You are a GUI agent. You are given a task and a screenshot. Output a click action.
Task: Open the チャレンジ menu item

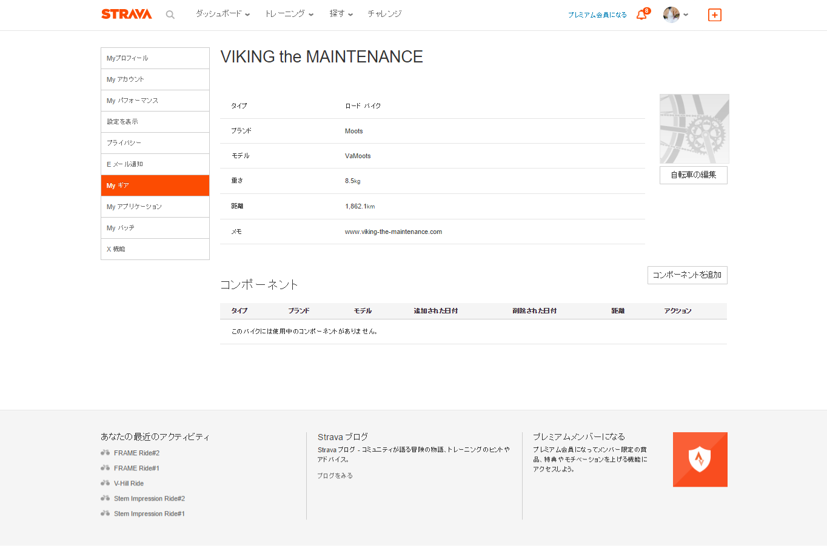coord(384,13)
